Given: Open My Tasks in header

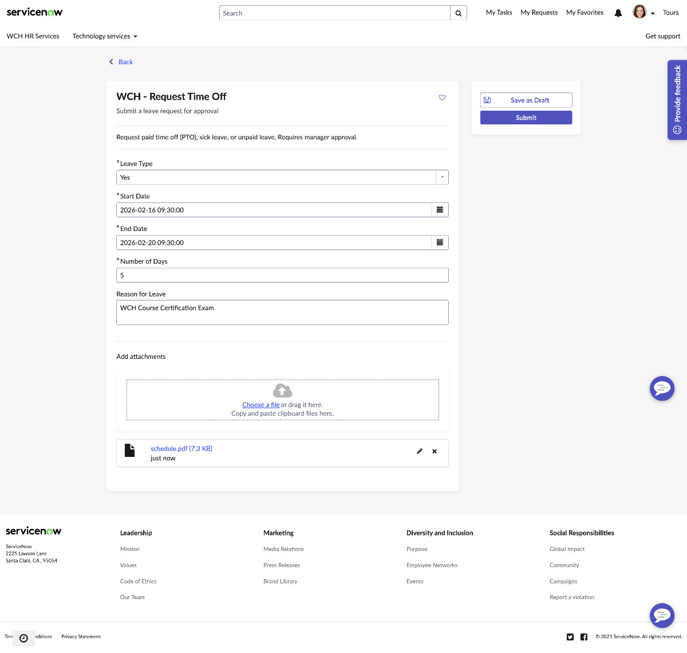Looking at the screenshot, I should [499, 13].
